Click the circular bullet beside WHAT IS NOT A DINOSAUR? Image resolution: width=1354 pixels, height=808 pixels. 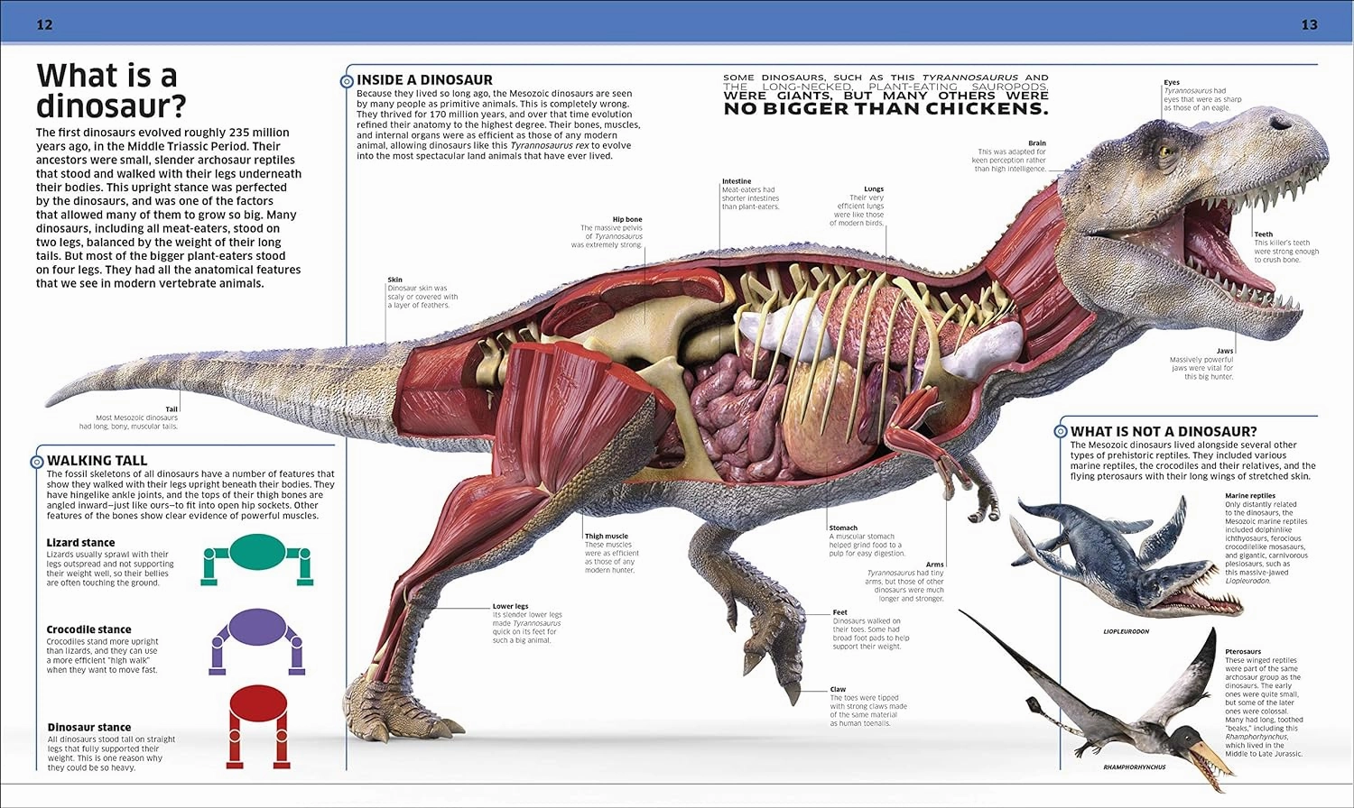(1061, 431)
